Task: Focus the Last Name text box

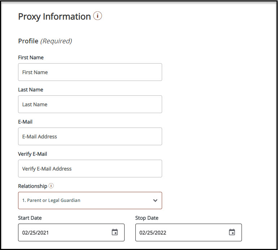Action: (90, 104)
